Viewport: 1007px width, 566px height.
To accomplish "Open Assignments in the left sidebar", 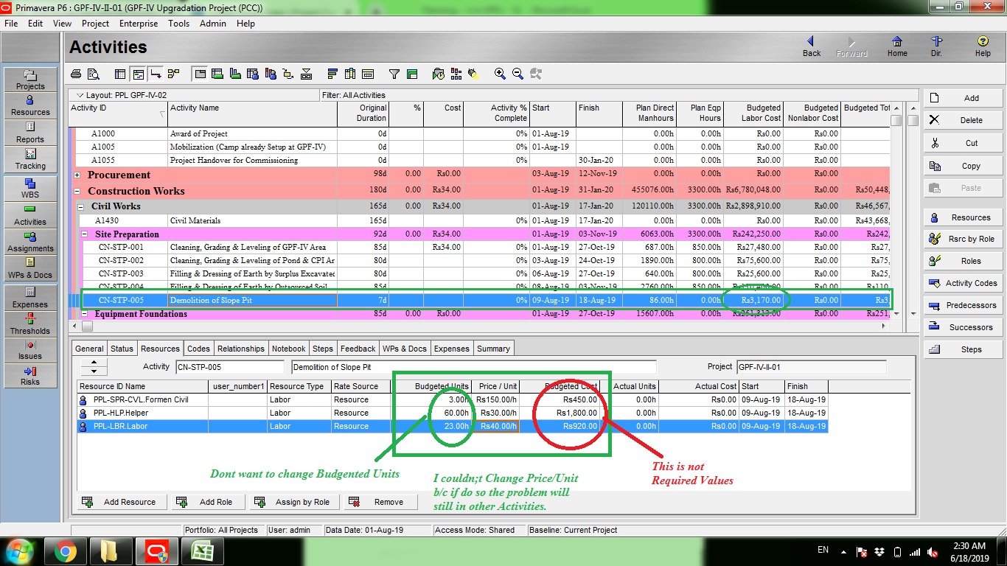I will pyautogui.click(x=30, y=242).
